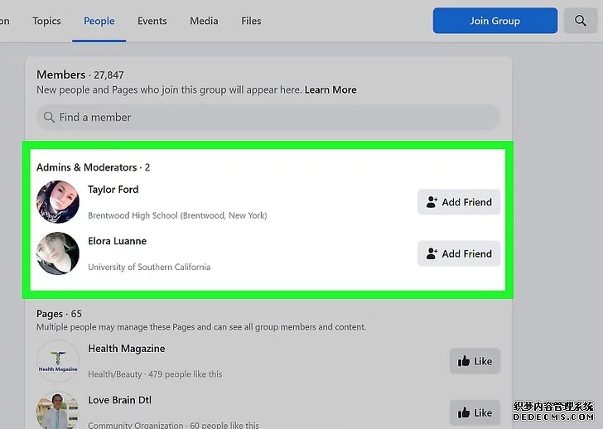Open the Files tab

pyautogui.click(x=251, y=21)
